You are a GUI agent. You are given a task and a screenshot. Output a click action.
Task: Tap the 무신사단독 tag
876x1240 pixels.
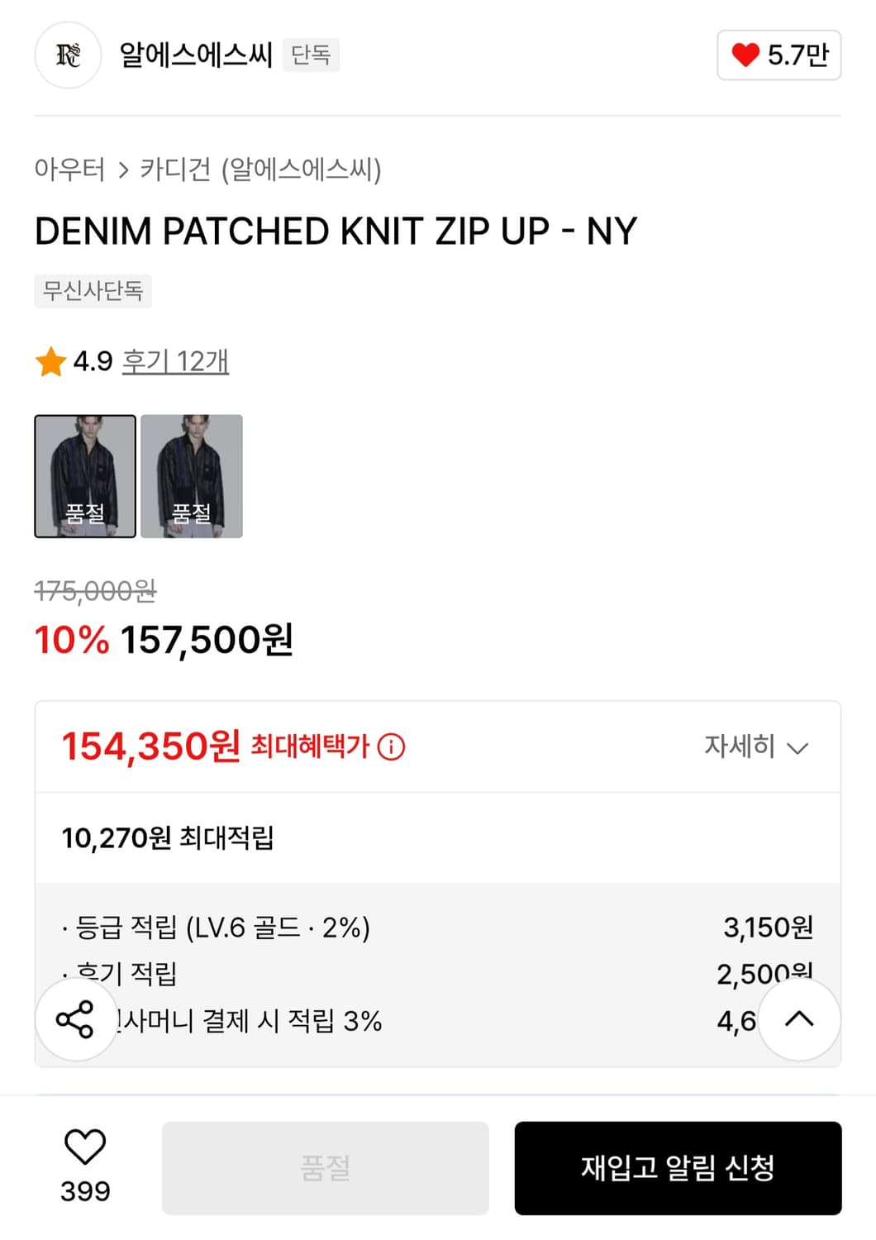click(93, 291)
